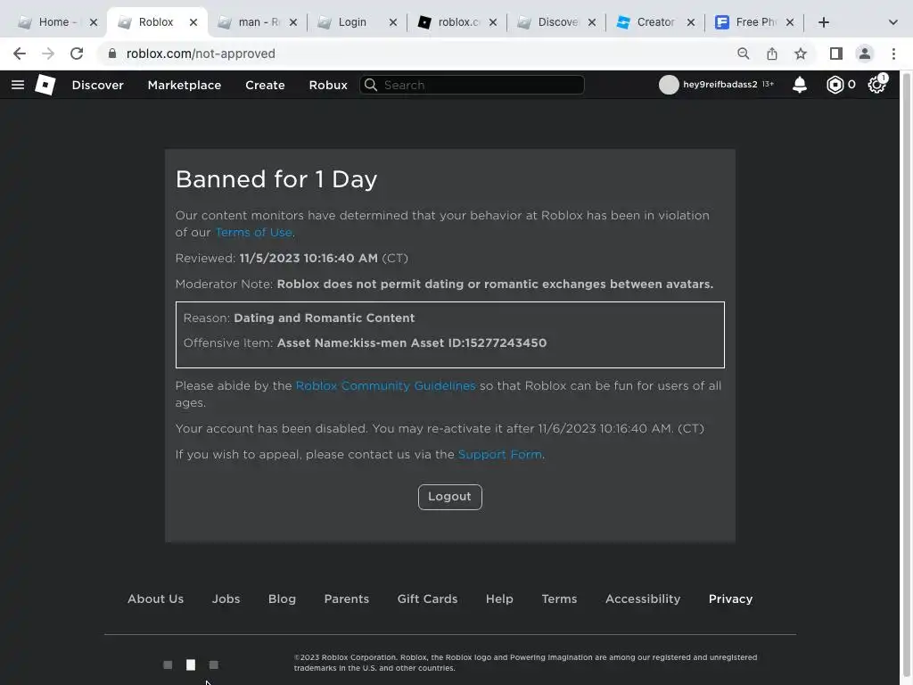Viewport: 913px width, 685px height.
Task: Open username hey9reifbadass2 profile link
Action: (x=720, y=85)
